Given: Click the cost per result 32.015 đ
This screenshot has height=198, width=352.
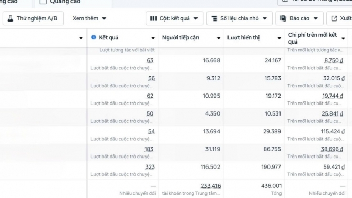Looking at the screenshot, I should [x=334, y=78].
